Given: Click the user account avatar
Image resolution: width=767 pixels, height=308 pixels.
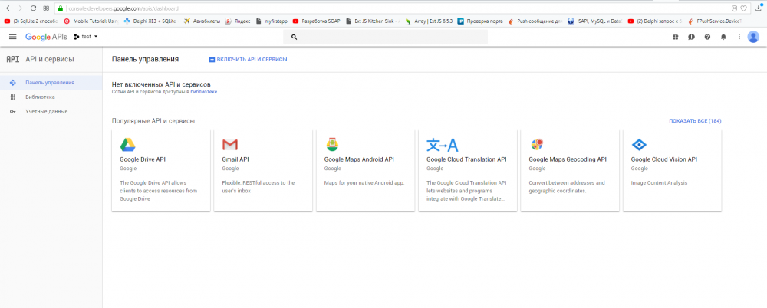Looking at the screenshot, I should (x=753, y=37).
